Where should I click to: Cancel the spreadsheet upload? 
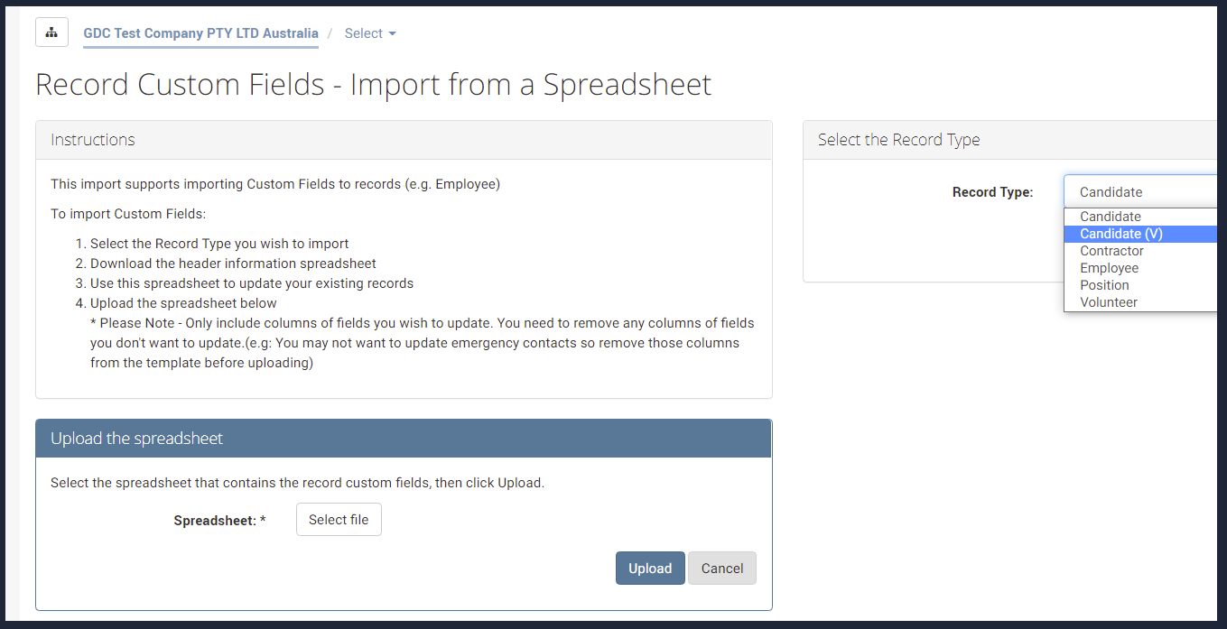coord(722,569)
